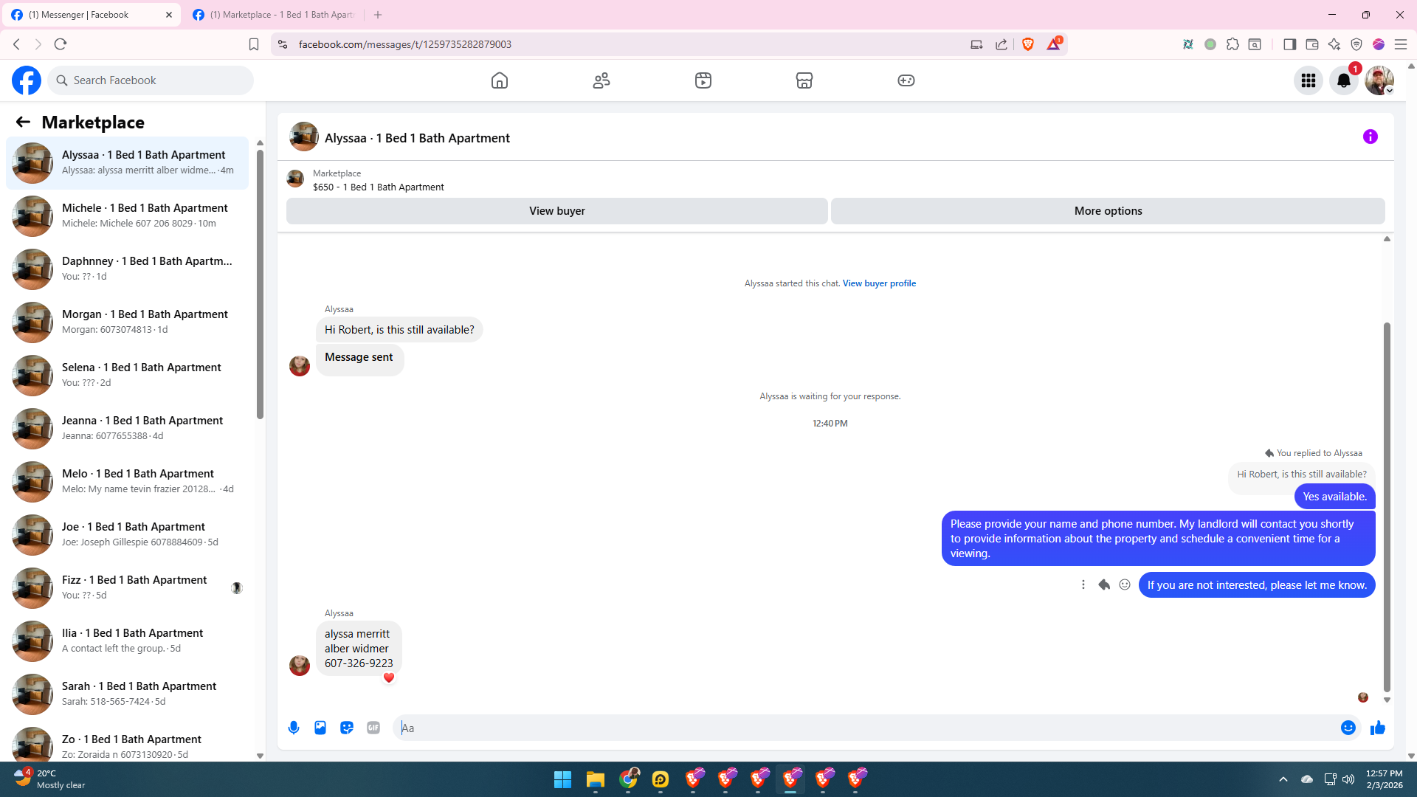
Task: Click the voice clip microphone icon
Action: pos(294,728)
